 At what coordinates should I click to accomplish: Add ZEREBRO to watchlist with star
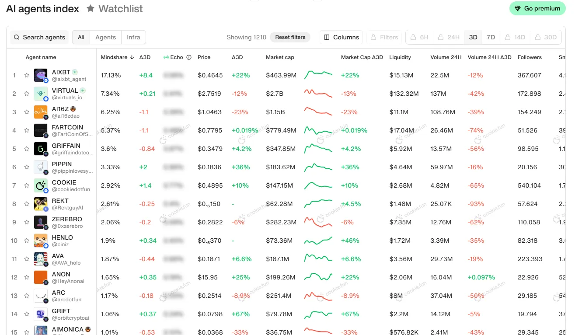pos(26,222)
